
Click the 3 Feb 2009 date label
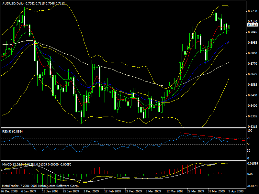pos(91,191)
